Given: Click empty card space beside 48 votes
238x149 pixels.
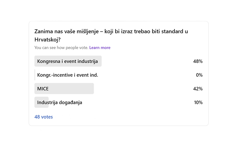Looking at the screenshot, I should tap(127, 117).
